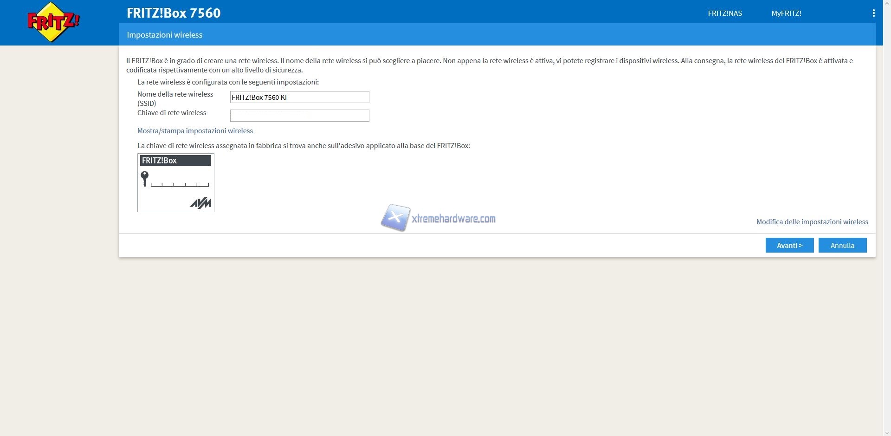Viewport: 891px width, 436px height.
Task: Open the FRITZ!NAS menu item
Action: (724, 13)
